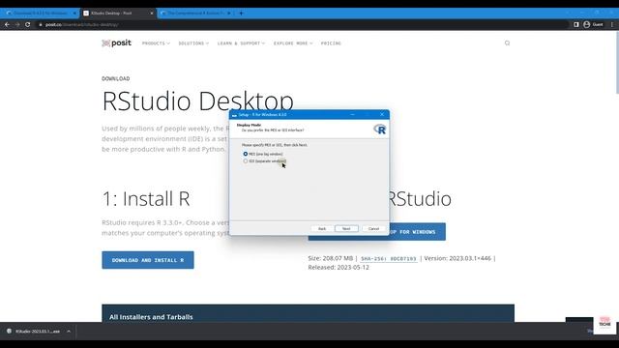The height and width of the screenshot is (348, 619).
Task: Switch to the RStudio Desktop - Posit tab
Action: tap(118, 13)
